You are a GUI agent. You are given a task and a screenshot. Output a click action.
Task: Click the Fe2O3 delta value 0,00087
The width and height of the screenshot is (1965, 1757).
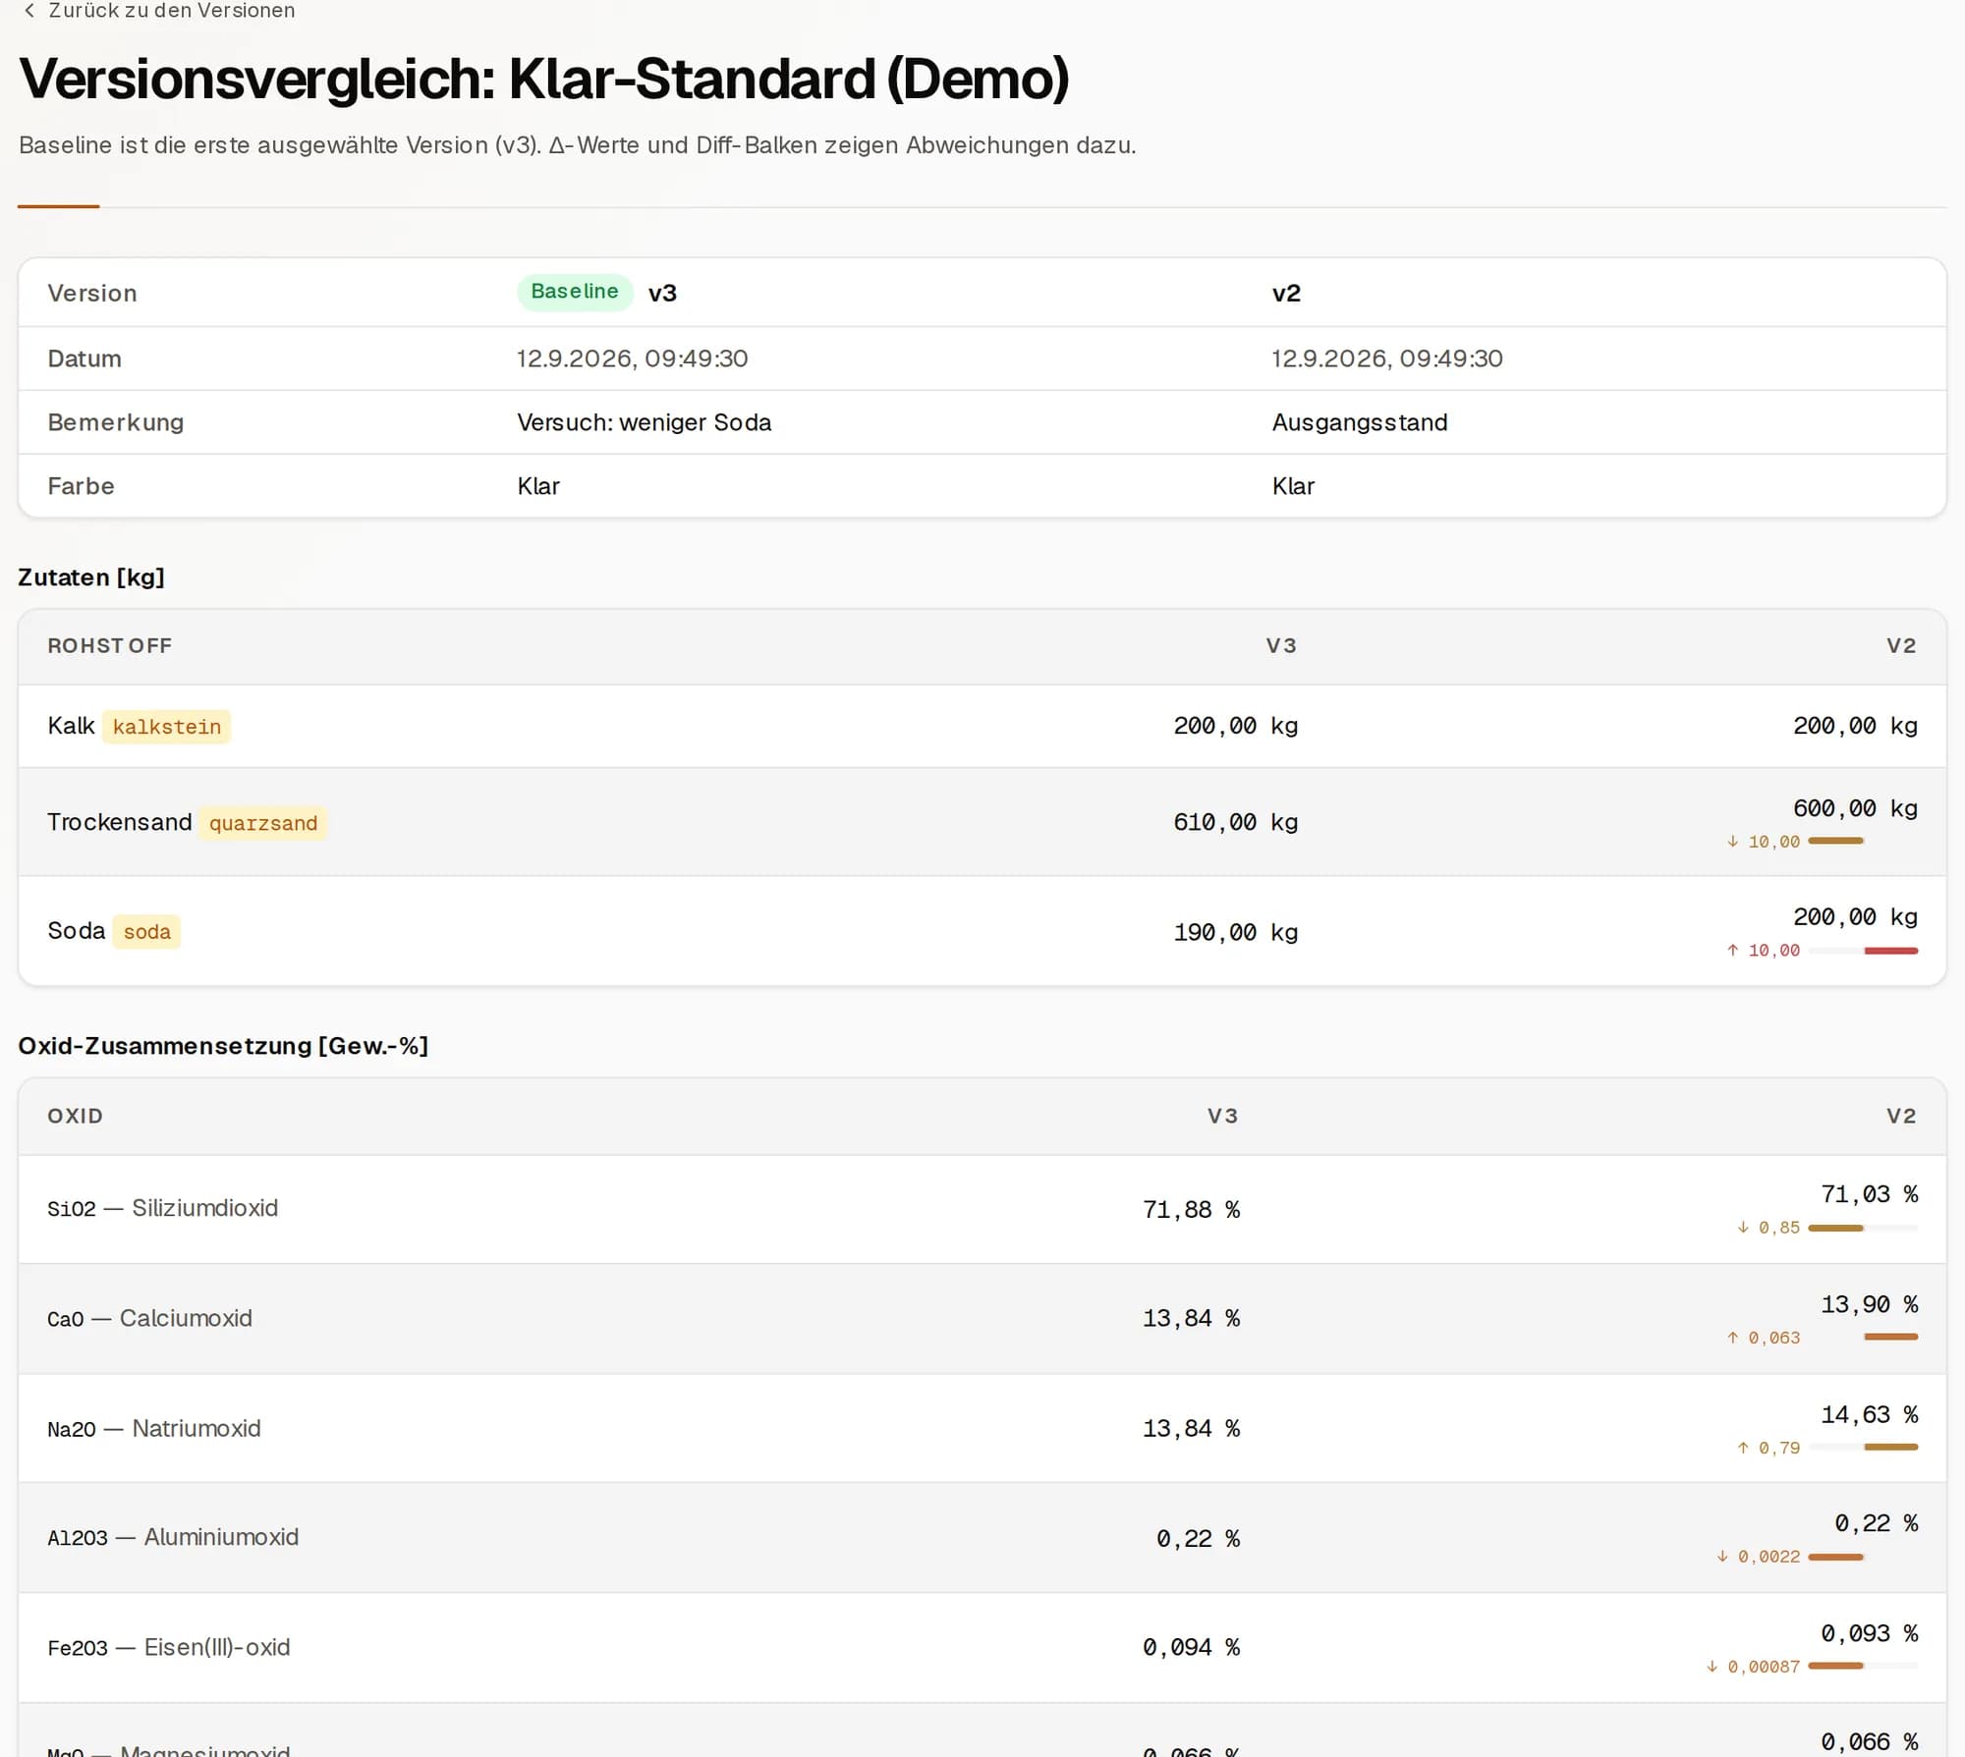pos(1764,1667)
